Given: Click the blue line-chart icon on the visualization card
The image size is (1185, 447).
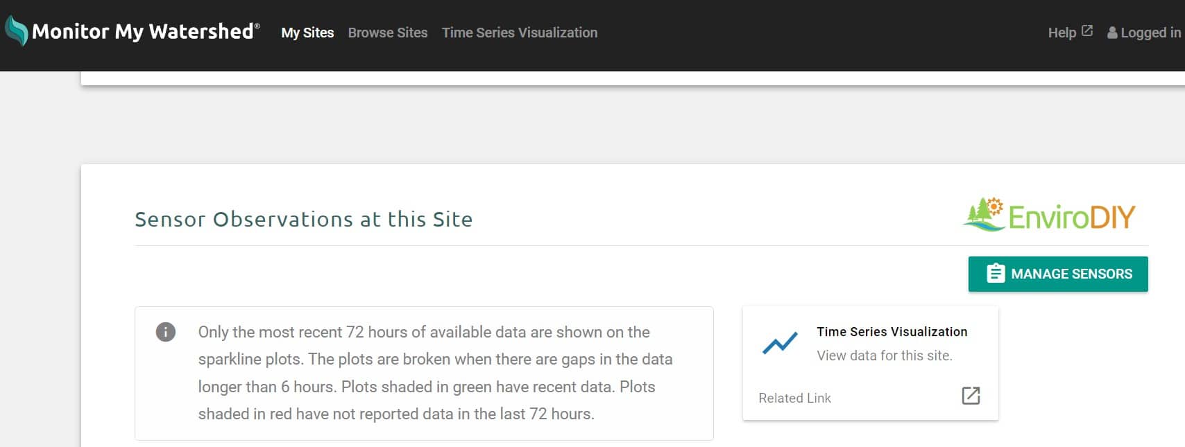Looking at the screenshot, I should point(780,342).
